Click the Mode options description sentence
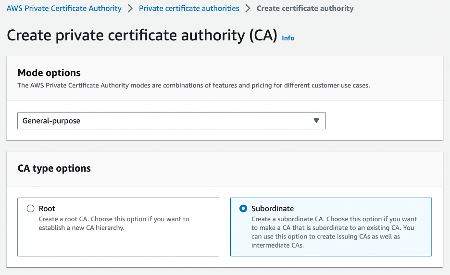This screenshot has width=450, height=275. pos(194,85)
